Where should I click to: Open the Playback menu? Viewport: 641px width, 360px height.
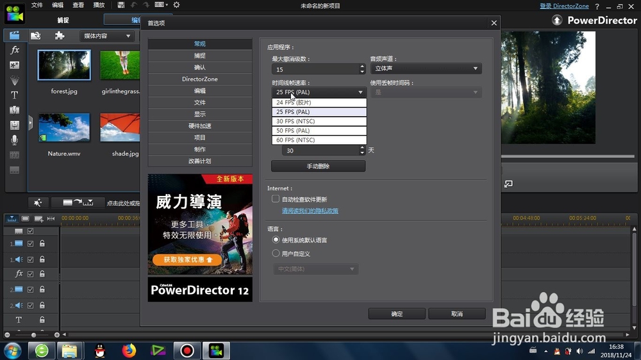coord(99,5)
